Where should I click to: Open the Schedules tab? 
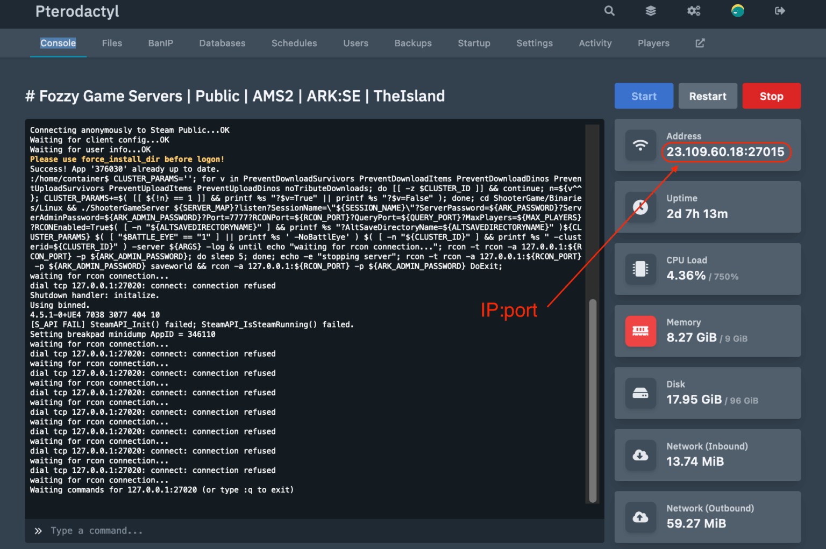[294, 43]
